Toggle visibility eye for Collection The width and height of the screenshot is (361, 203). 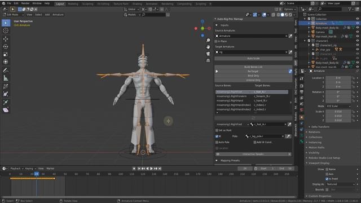click(x=358, y=19)
